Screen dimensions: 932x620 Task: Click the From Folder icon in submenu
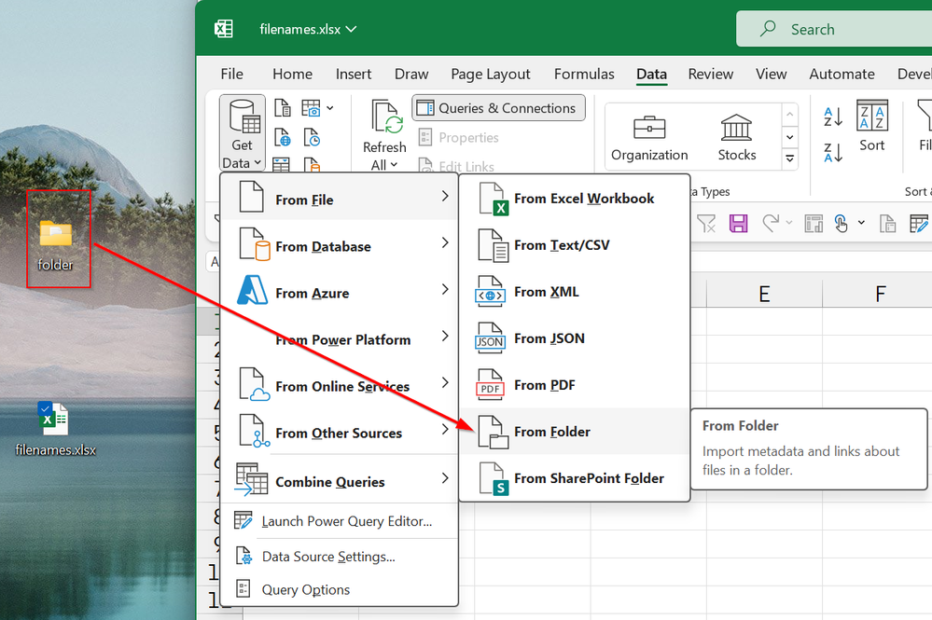pyautogui.click(x=493, y=432)
